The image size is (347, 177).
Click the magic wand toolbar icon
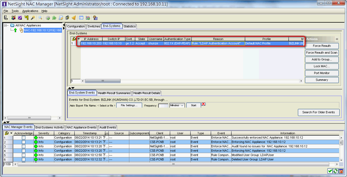[33, 18]
